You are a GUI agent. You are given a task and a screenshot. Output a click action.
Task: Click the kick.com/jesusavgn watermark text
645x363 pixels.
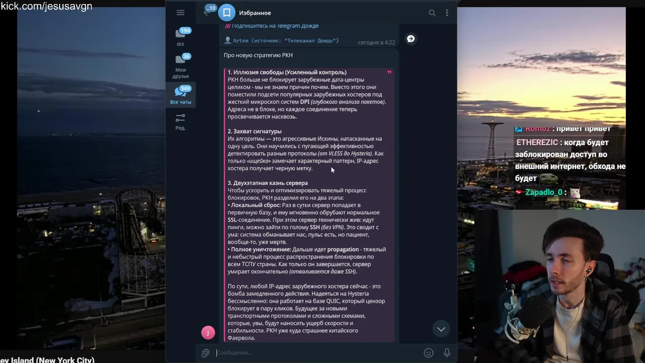46,6
